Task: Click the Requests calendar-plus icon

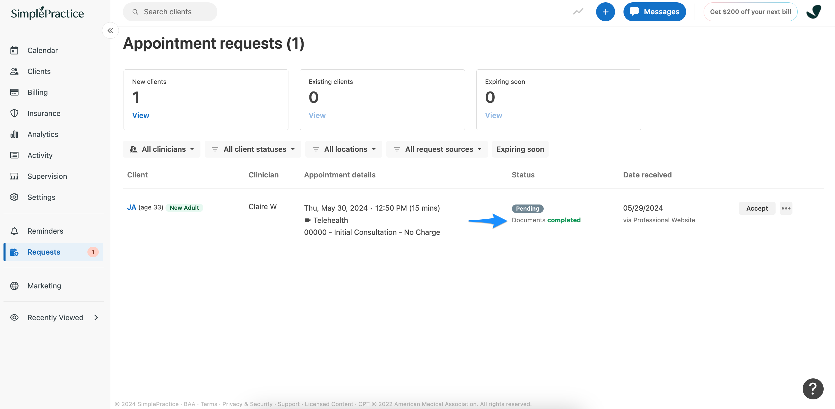Action: [14, 252]
